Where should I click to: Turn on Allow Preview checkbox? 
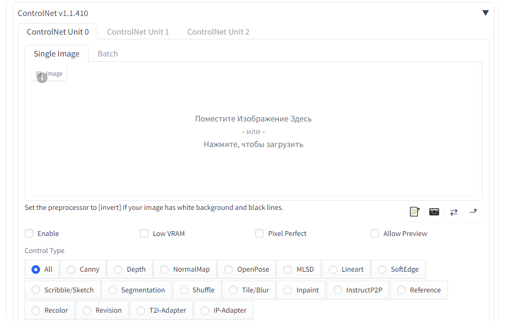click(375, 233)
